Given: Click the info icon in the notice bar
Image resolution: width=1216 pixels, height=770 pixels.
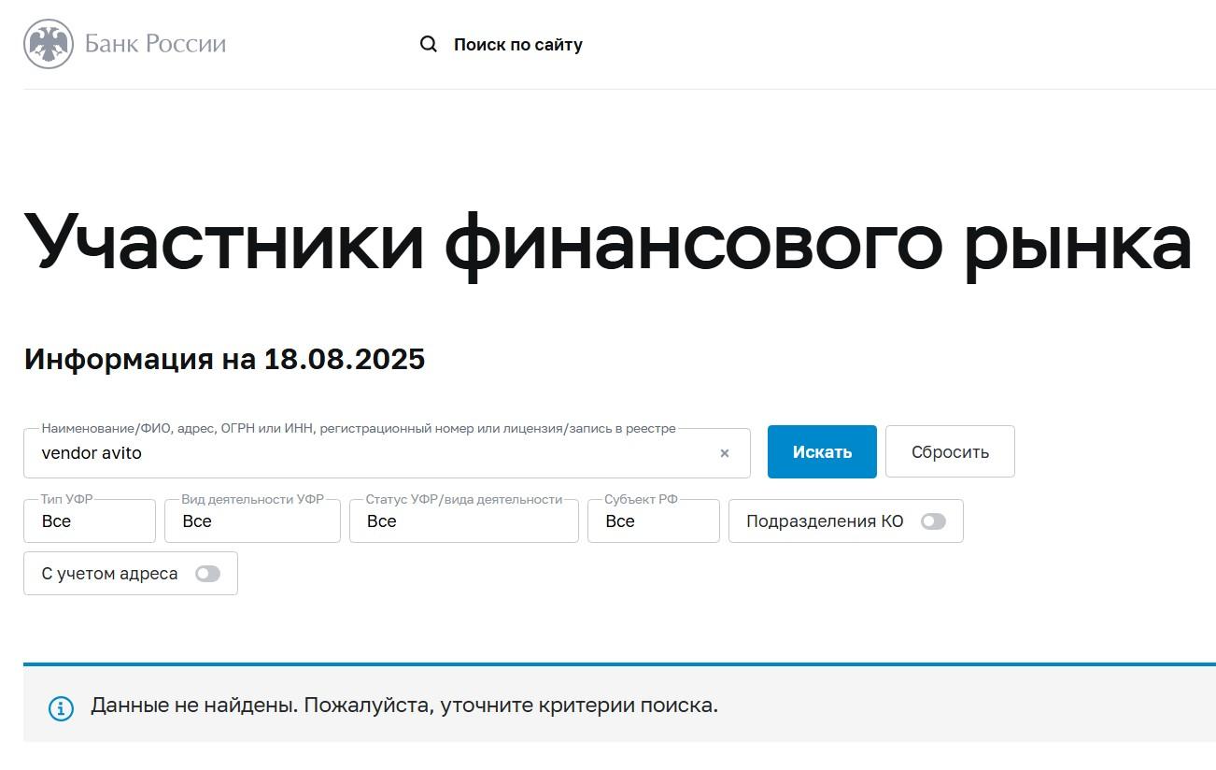Looking at the screenshot, I should coord(61,708).
